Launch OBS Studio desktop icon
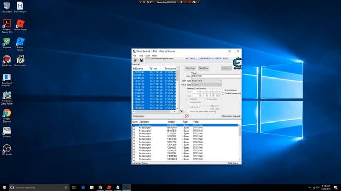This screenshot has height=191, width=341. tap(6, 150)
